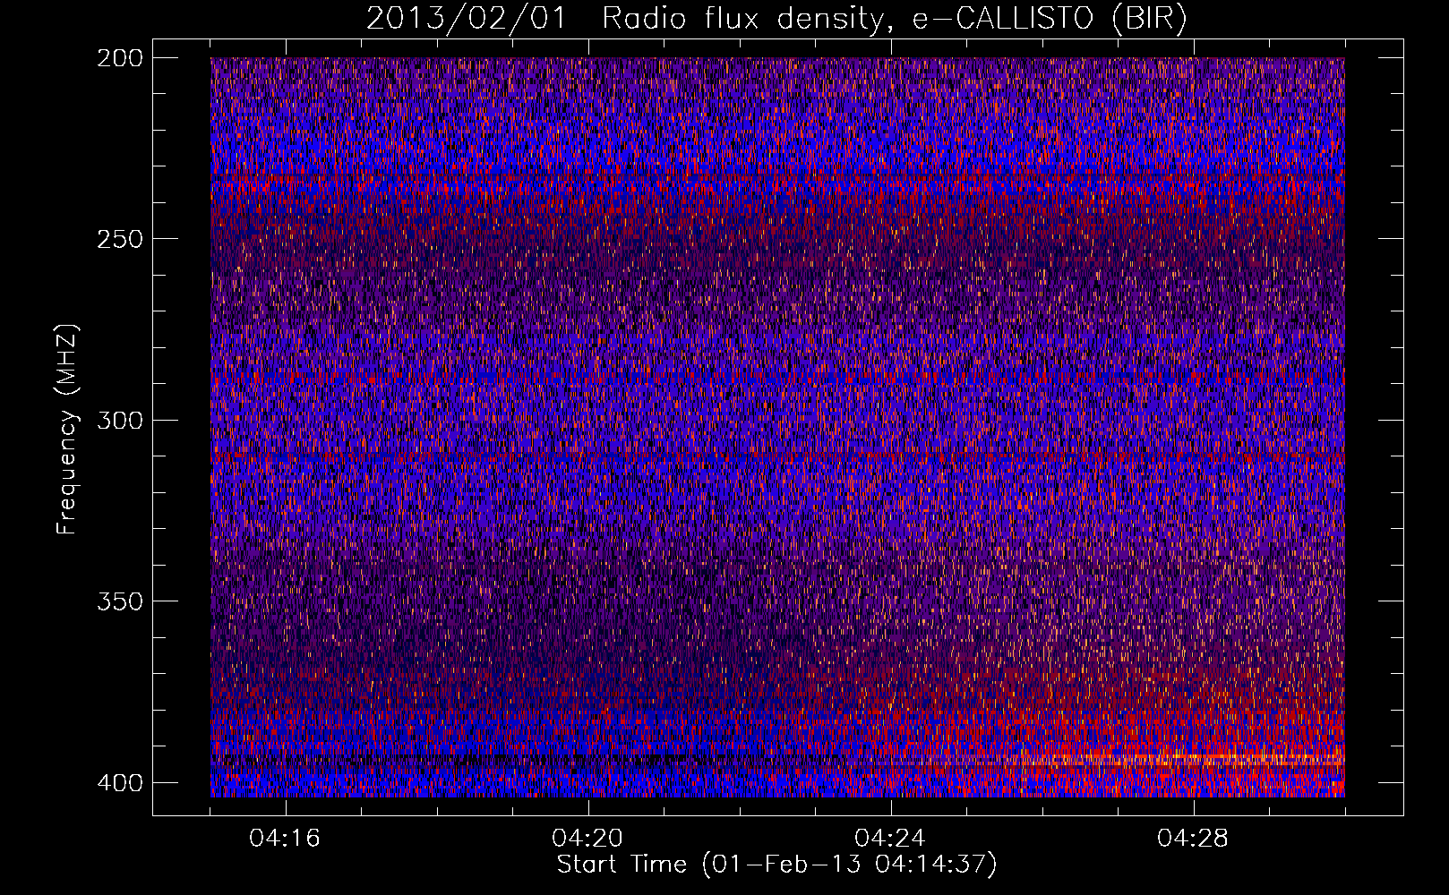The height and width of the screenshot is (895, 1449).
Task: Click the time tick label '04:24'
Action: tap(890, 839)
